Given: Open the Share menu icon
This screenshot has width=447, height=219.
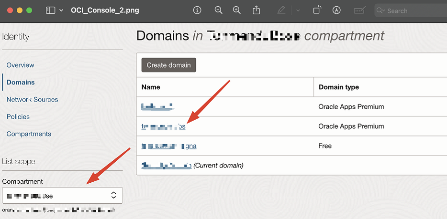Looking at the screenshot, I should click(257, 10).
